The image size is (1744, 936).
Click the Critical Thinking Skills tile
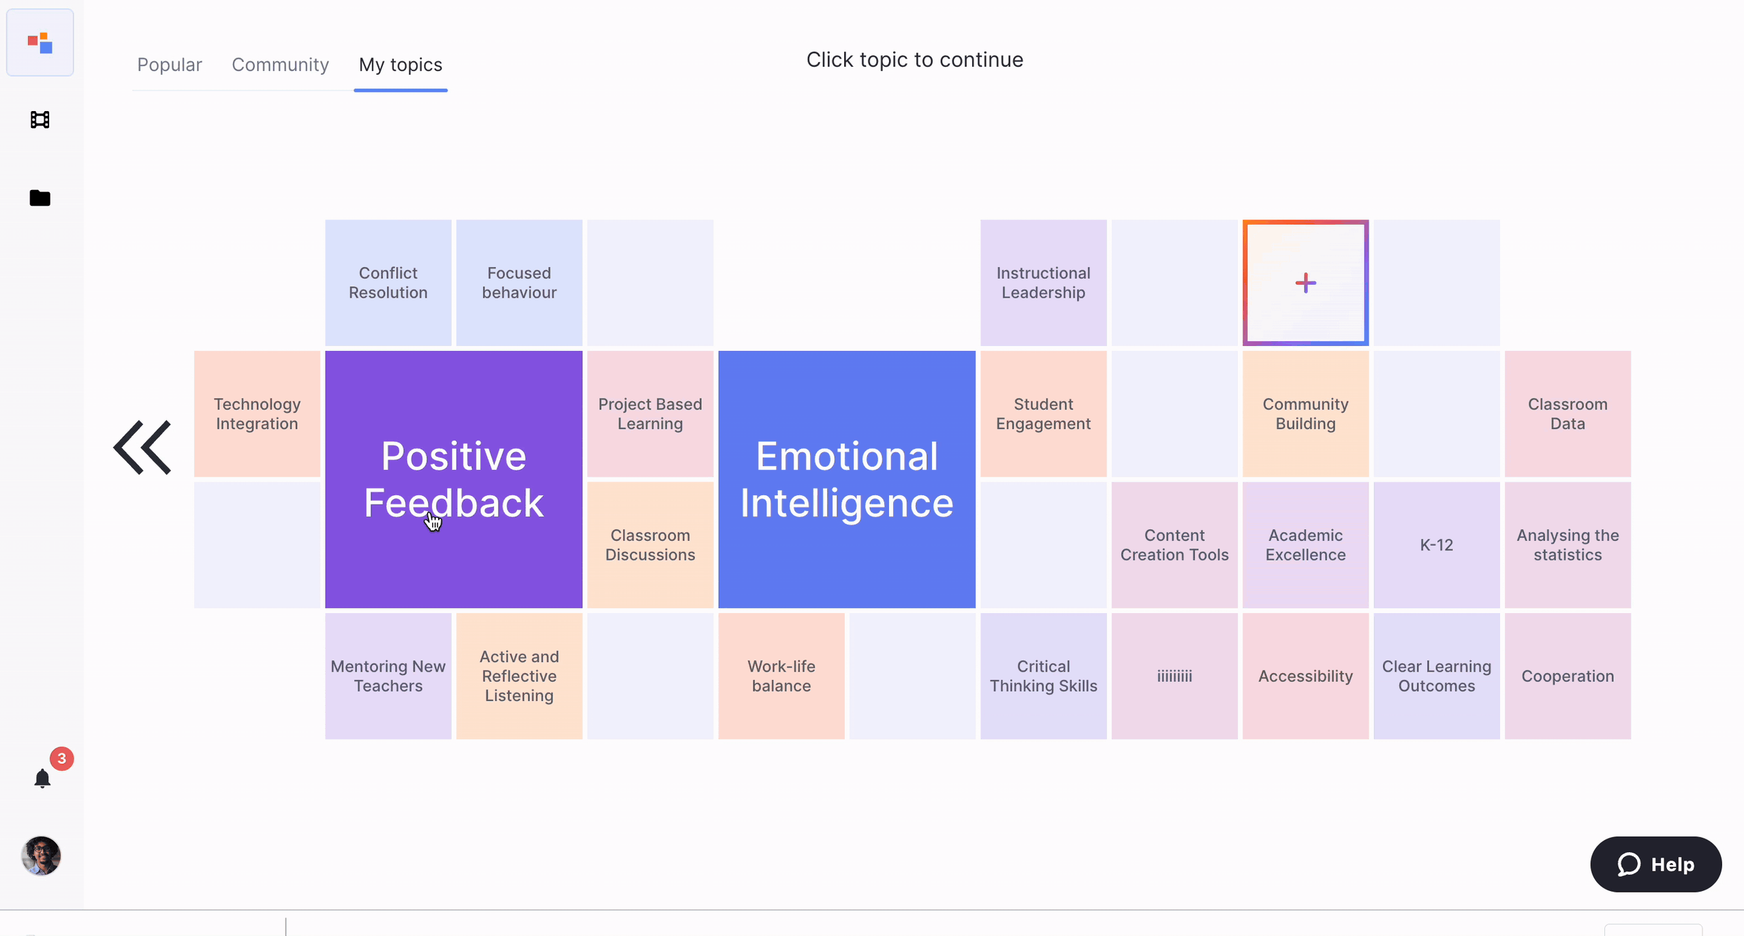[x=1043, y=676]
